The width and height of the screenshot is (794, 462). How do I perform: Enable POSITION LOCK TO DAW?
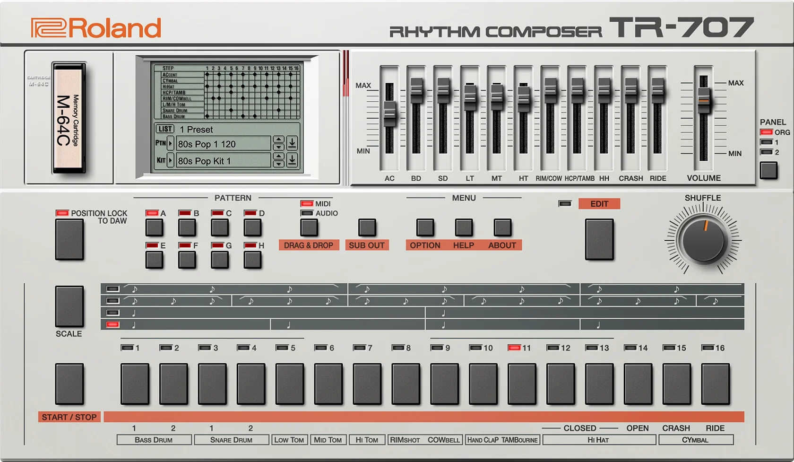click(x=69, y=239)
